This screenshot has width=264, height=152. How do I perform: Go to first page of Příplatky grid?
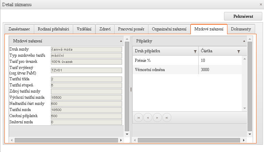click(138, 118)
